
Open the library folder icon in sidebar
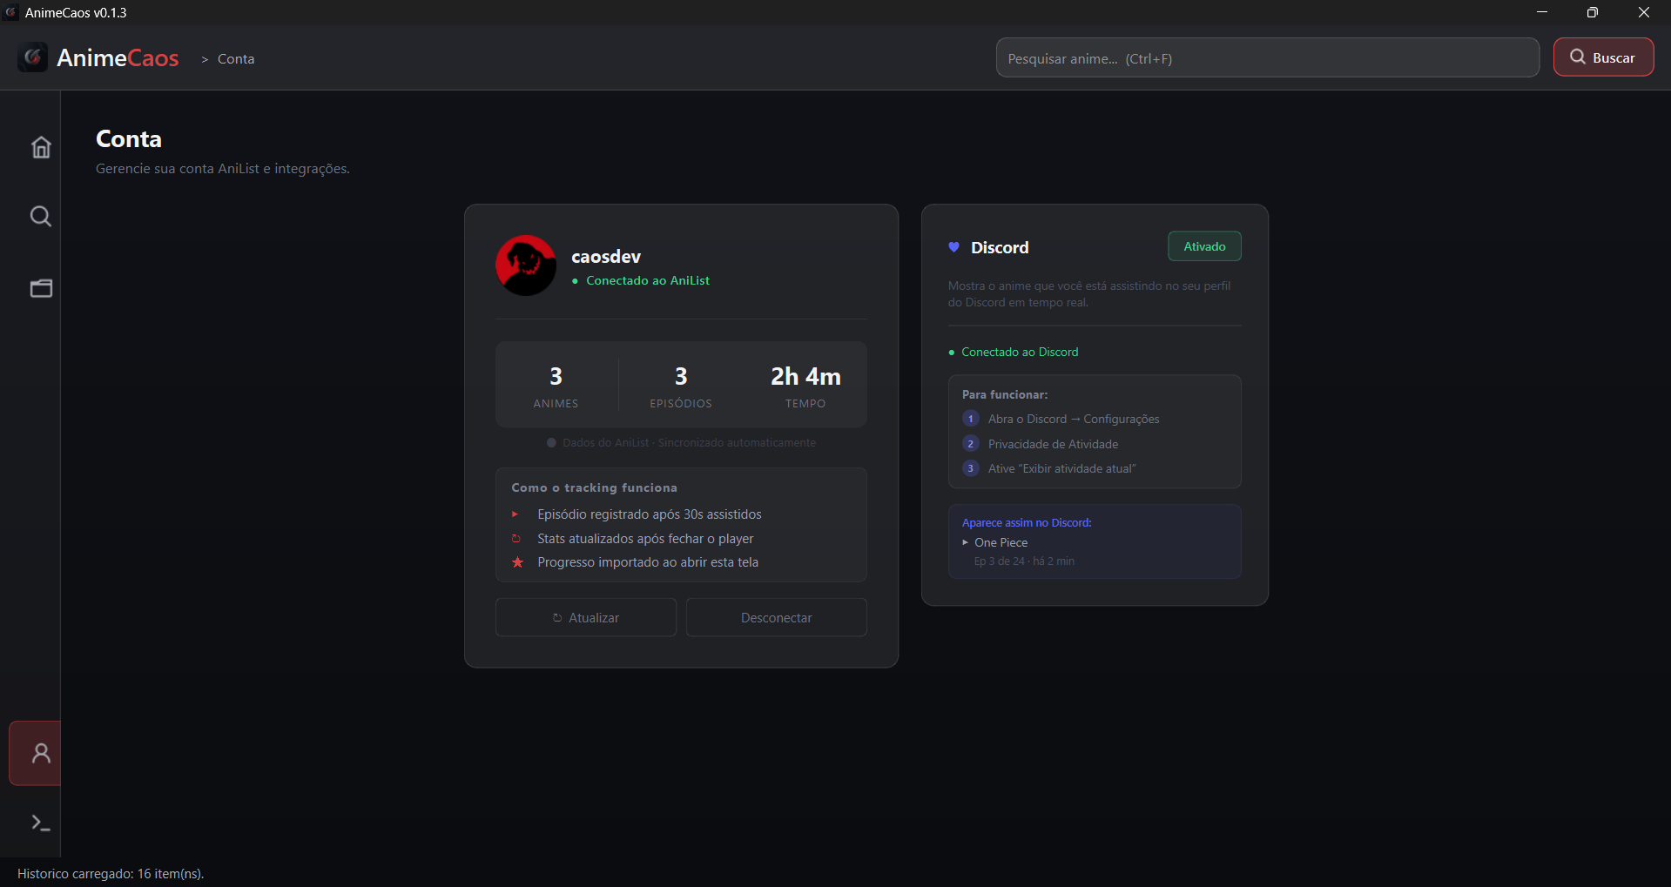[41, 288]
